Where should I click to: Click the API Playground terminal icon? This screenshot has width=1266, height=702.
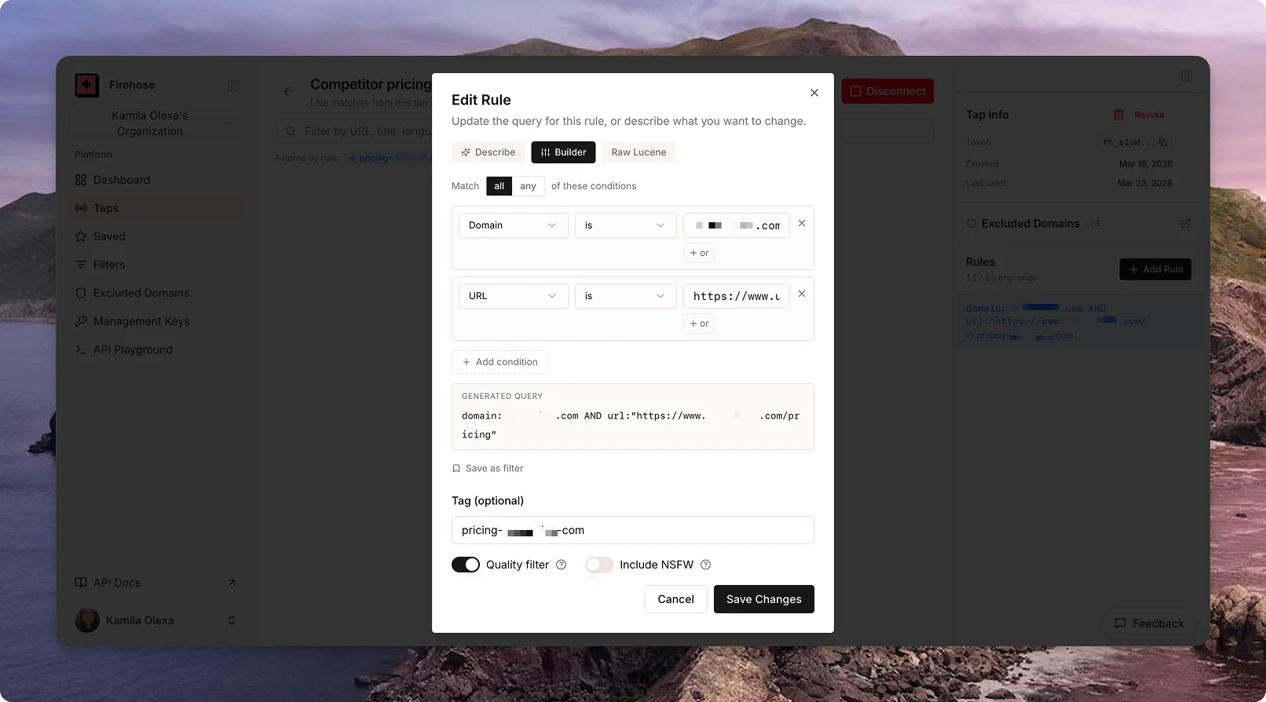pos(81,349)
